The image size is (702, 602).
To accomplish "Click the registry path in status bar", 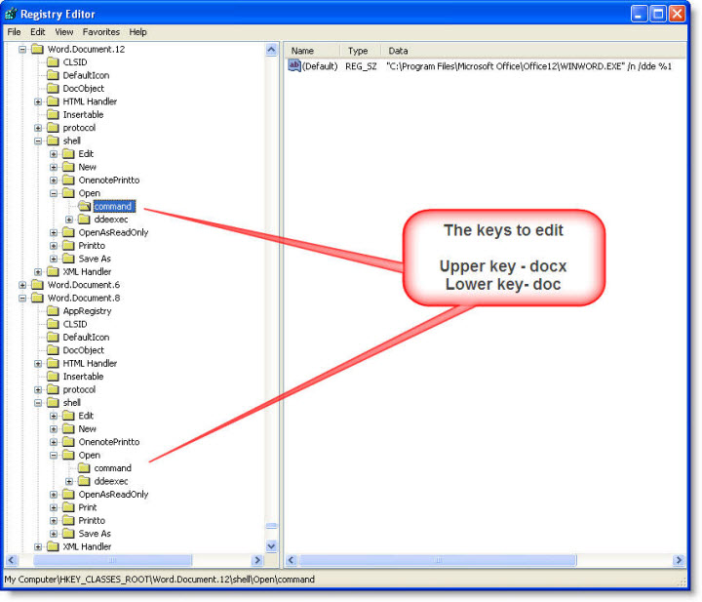I will click(x=159, y=580).
